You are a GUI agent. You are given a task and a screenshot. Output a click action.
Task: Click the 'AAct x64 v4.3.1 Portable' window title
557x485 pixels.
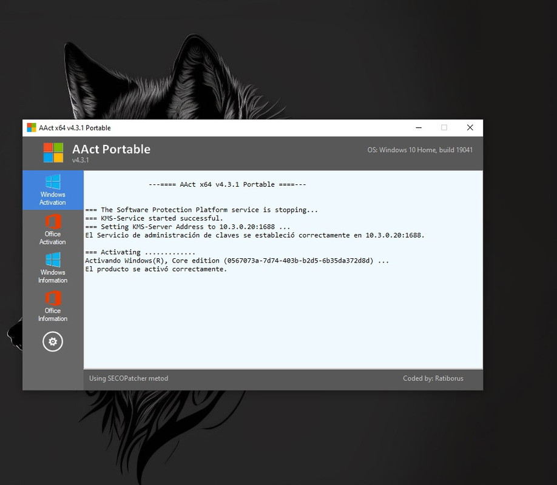coord(75,128)
